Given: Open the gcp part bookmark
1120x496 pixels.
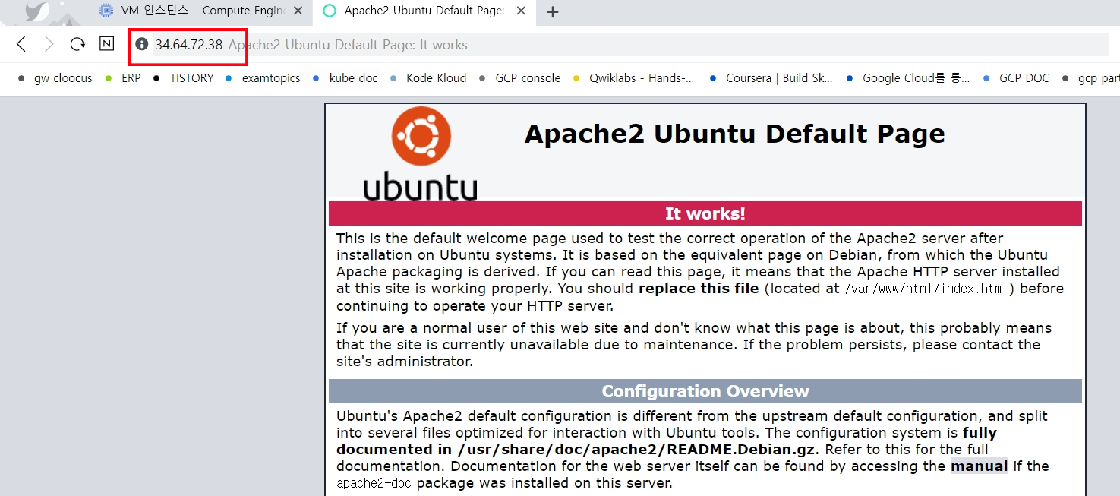Looking at the screenshot, I should tap(1090, 78).
